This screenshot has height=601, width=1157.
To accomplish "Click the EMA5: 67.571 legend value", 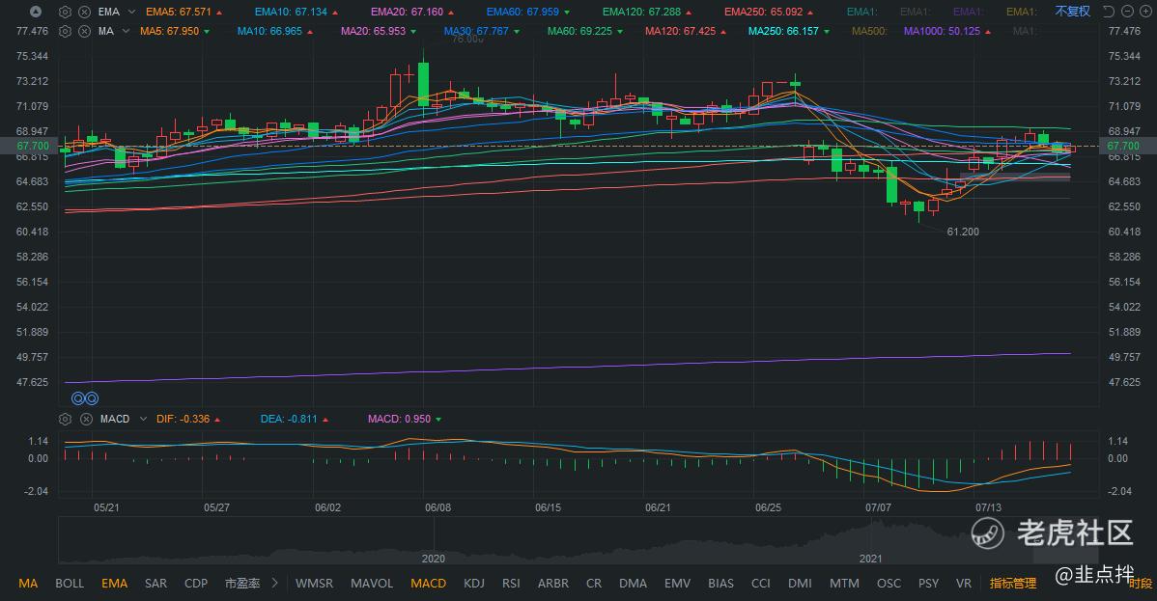I will point(179,12).
